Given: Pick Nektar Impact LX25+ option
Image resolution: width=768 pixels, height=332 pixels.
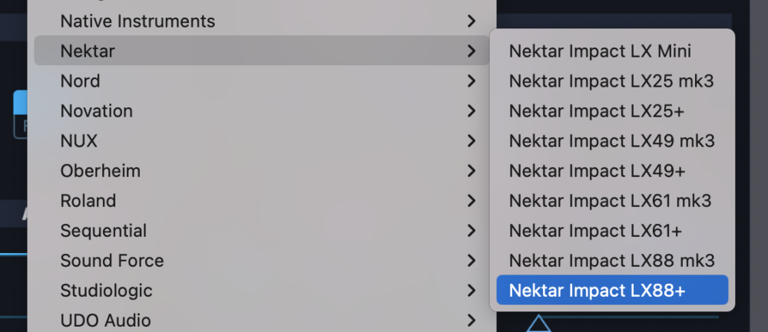Looking at the screenshot, I should tap(596, 111).
